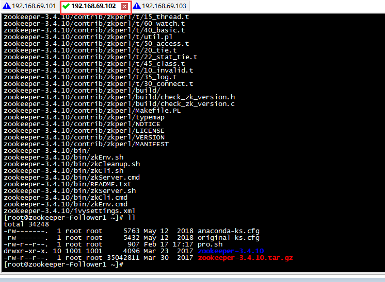
Task: Click the contrib/zkperl/LICENSE line
Action: [x=84, y=131]
